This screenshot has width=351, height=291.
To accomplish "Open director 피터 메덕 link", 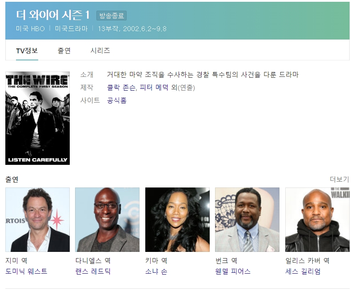I will (154, 88).
